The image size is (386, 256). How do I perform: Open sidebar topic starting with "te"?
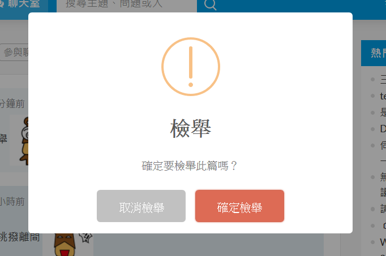pos(383,96)
